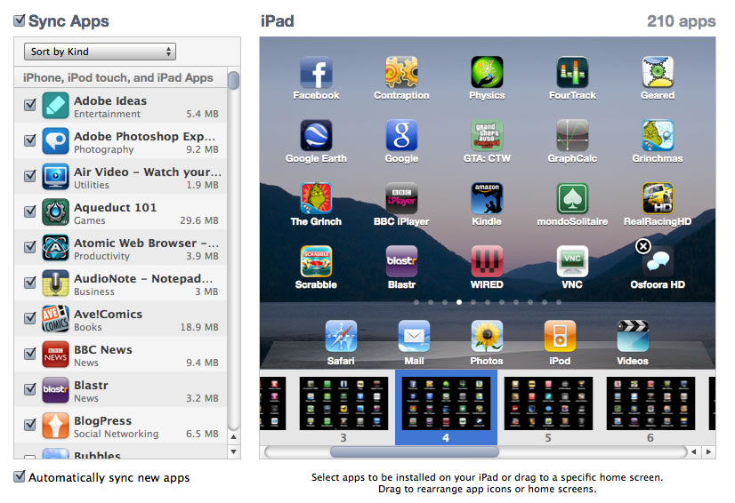The image size is (735, 503).
Task: Open the Sort by Kind dropdown
Action: pos(100,52)
